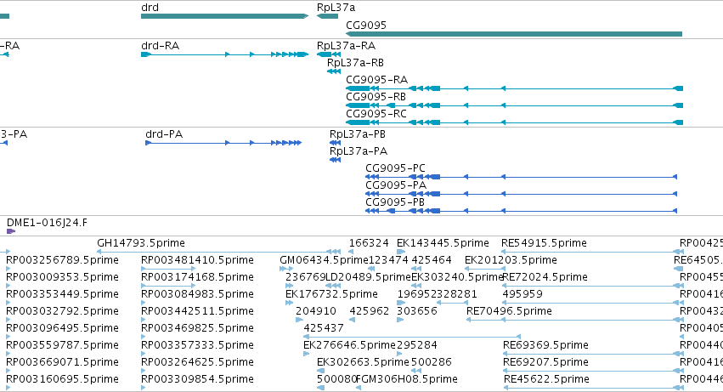Viewport: 723px width, 392px height.
Task: Click the RpL37a-RA transcript label
Action: [346, 46]
